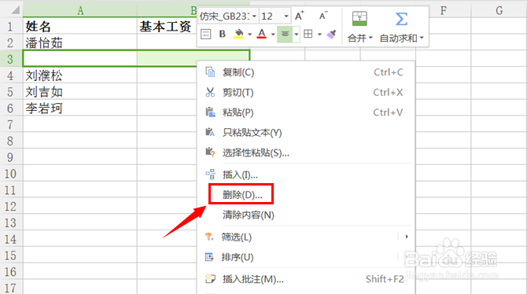The width and height of the screenshot is (527, 294).
Task: Click the cell format icon beside Bold
Action: pyautogui.click(x=206, y=34)
